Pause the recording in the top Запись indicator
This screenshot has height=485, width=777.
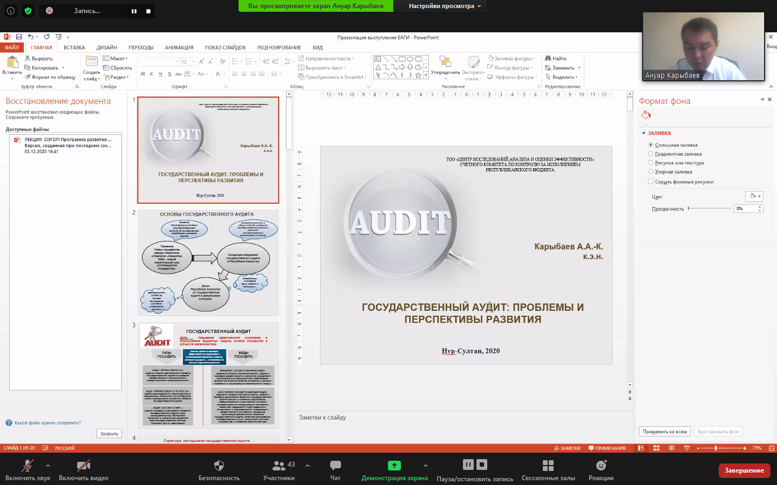point(134,11)
